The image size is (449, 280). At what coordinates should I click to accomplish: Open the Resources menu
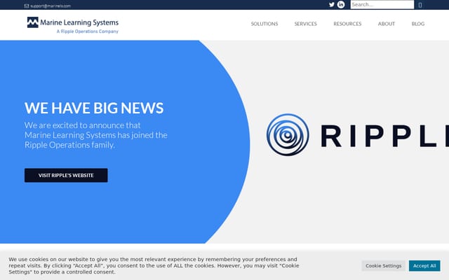tap(347, 24)
